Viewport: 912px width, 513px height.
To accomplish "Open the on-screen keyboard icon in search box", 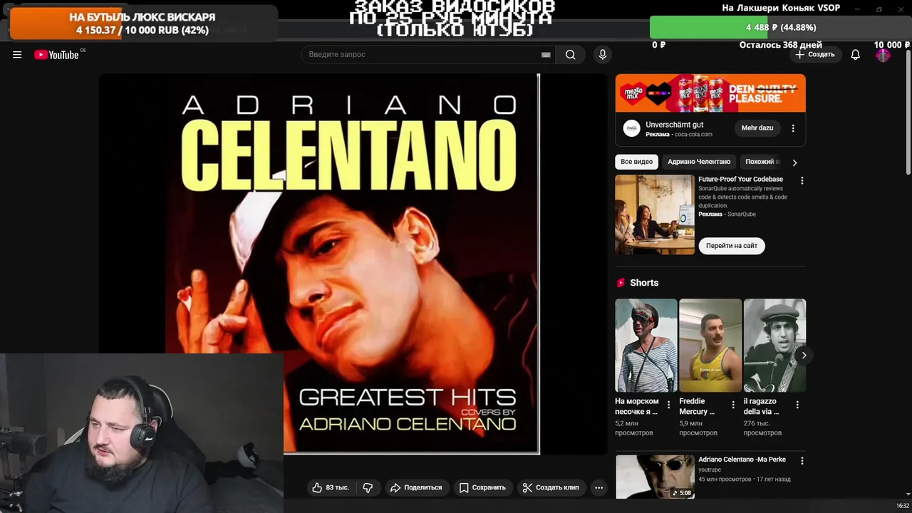I will (546, 55).
